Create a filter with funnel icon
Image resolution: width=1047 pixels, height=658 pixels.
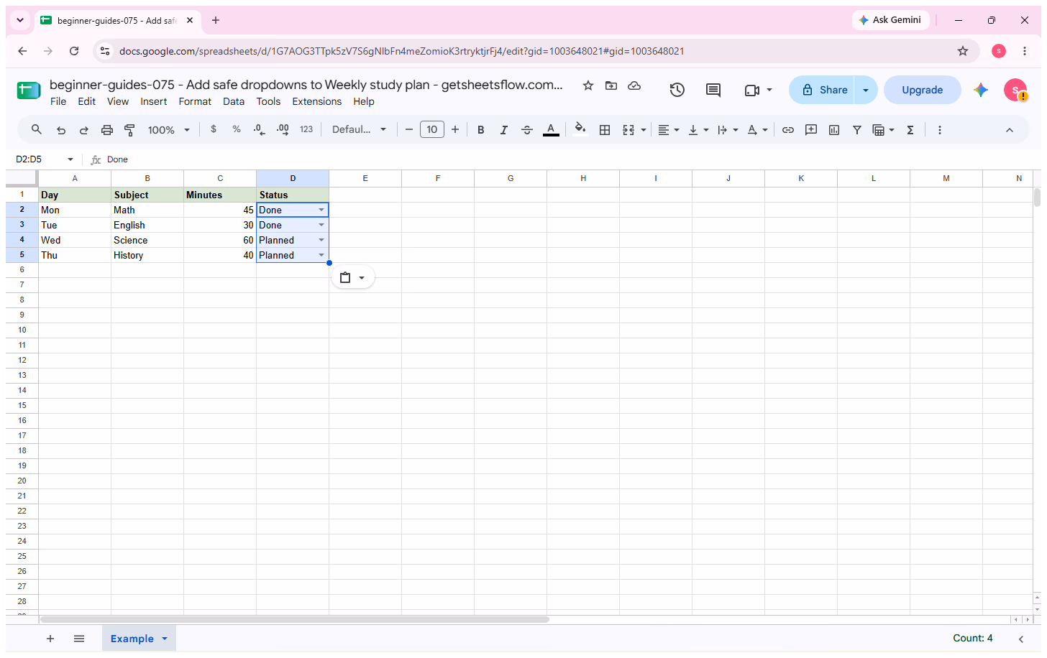click(857, 130)
